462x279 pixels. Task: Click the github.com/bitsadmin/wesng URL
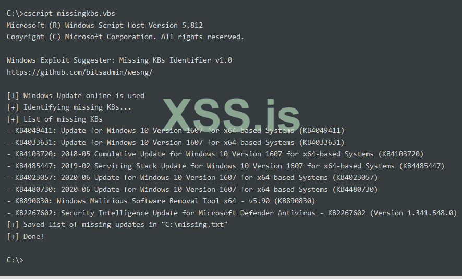click(x=79, y=72)
